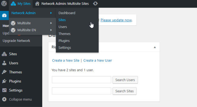Choose Users in the flyout submenu
The image size is (197, 107).
(63, 27)
